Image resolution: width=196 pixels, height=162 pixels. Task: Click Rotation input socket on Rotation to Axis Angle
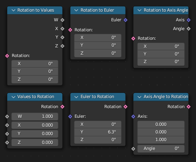(x=133, y=39)
